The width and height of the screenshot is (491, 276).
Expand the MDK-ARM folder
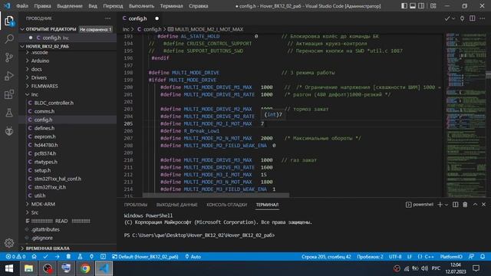coord(43,204)
